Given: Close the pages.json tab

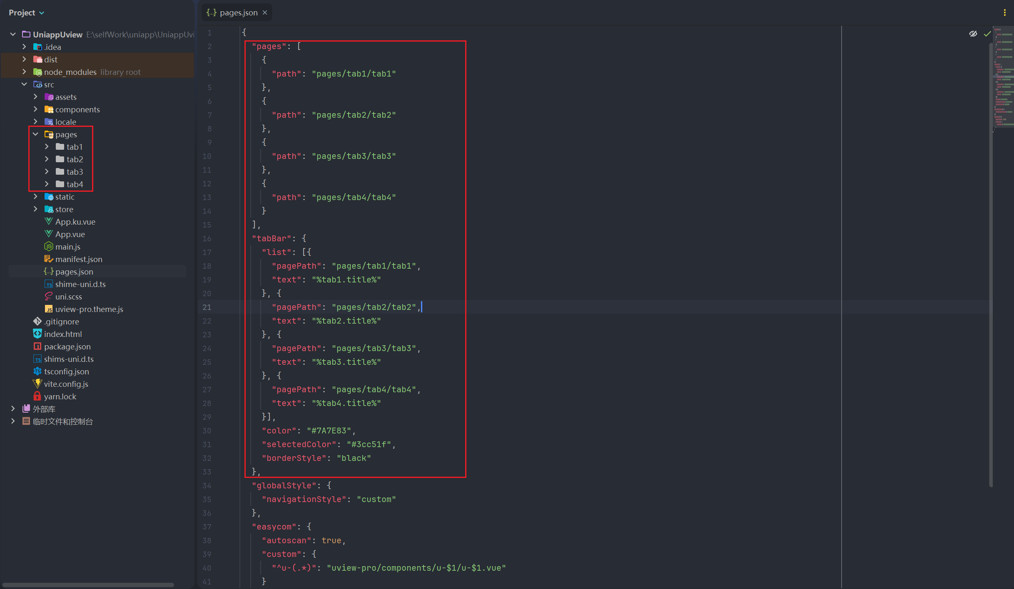Looking at the screenshot, I should (x=265, y=12).
